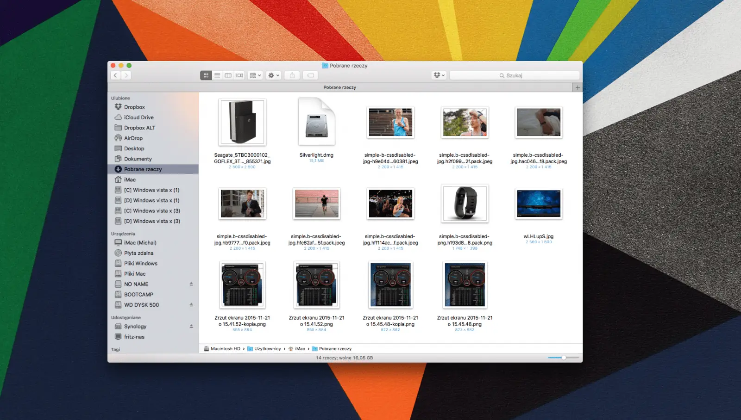Eject the Synology shared server

coord(191,326)
